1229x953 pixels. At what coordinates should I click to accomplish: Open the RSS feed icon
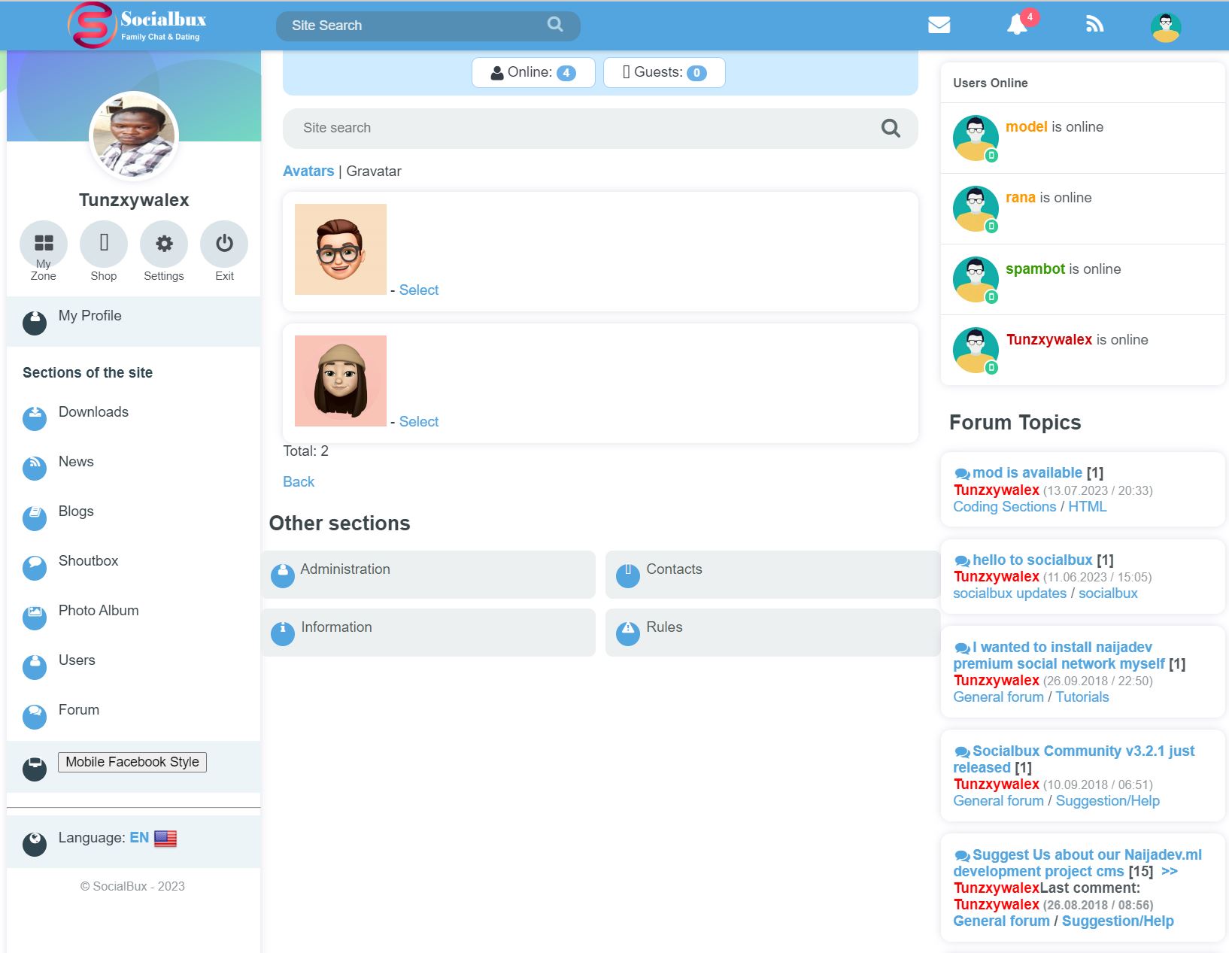tap(1094, 25)
